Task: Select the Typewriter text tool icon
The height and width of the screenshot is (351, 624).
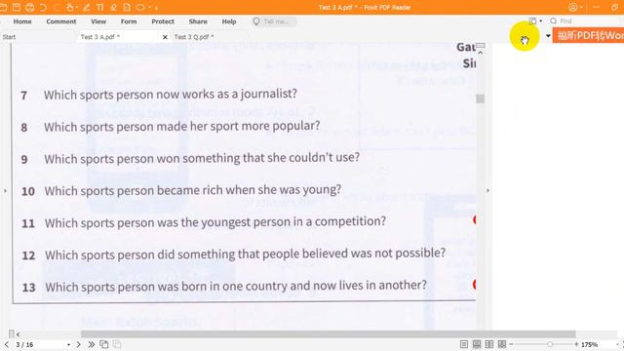Action: coord(99,7)
